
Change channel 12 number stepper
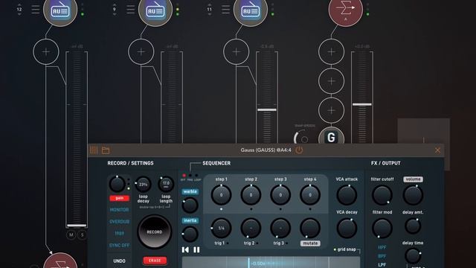click(19, 10)
